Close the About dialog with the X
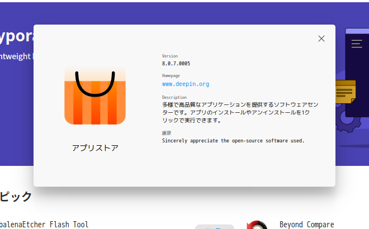This screenshot has width=369, height=229. click(x=321, y=39)
